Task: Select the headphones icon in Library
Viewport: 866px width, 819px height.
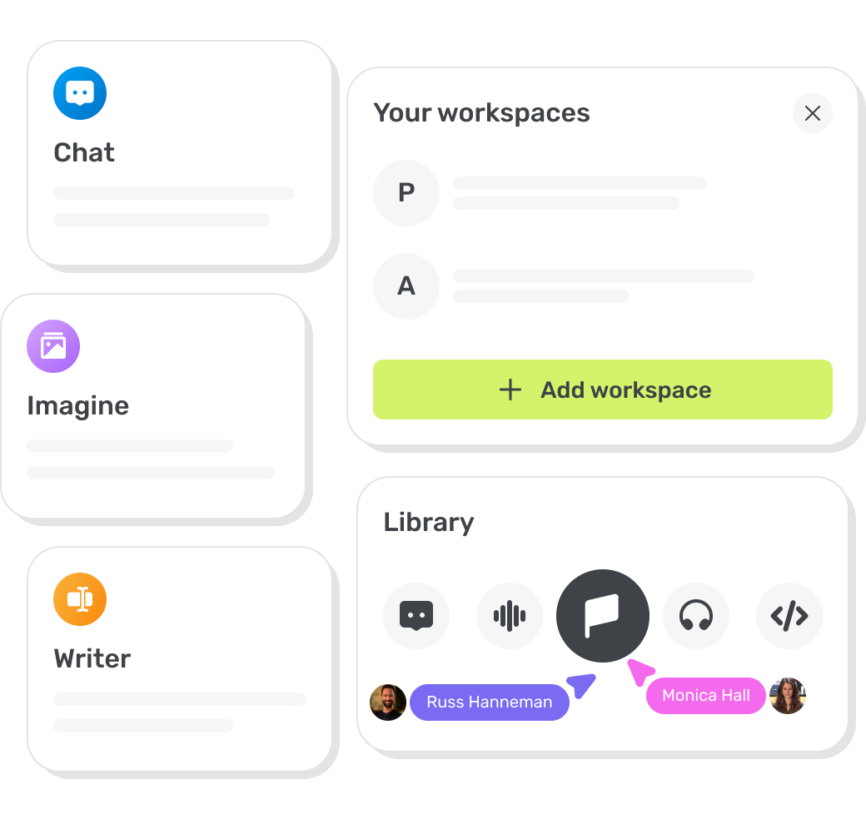Action: 696,616
